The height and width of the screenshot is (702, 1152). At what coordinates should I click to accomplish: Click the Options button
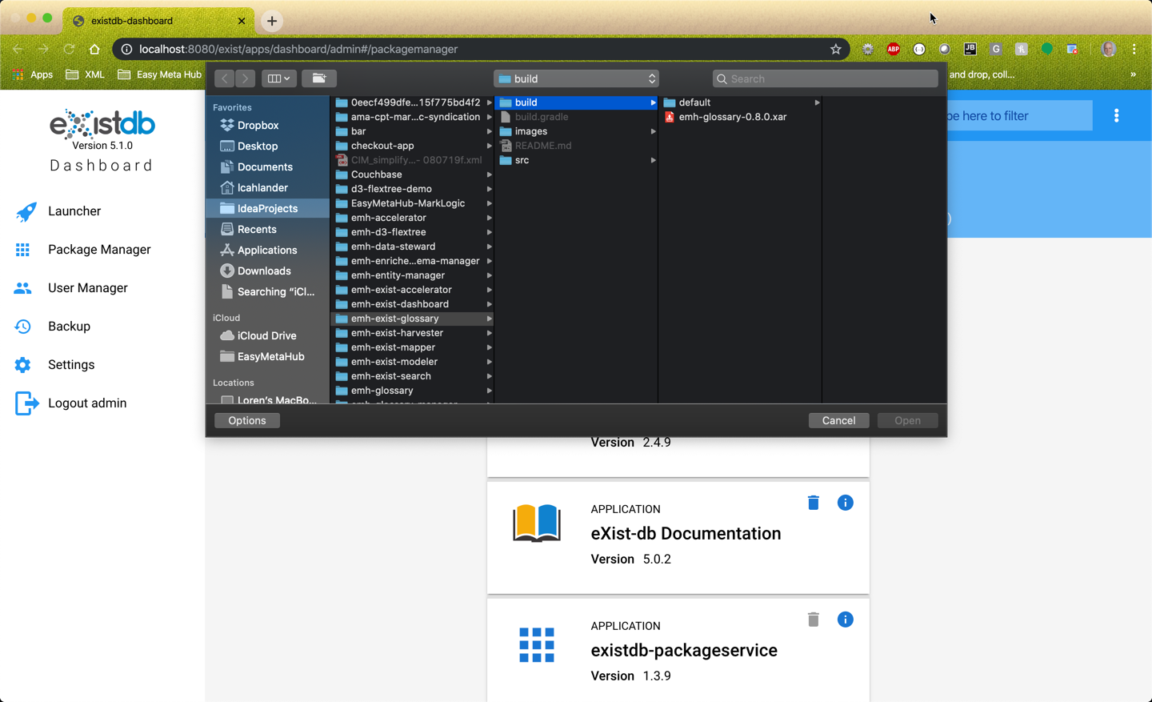tap(247, 420)
